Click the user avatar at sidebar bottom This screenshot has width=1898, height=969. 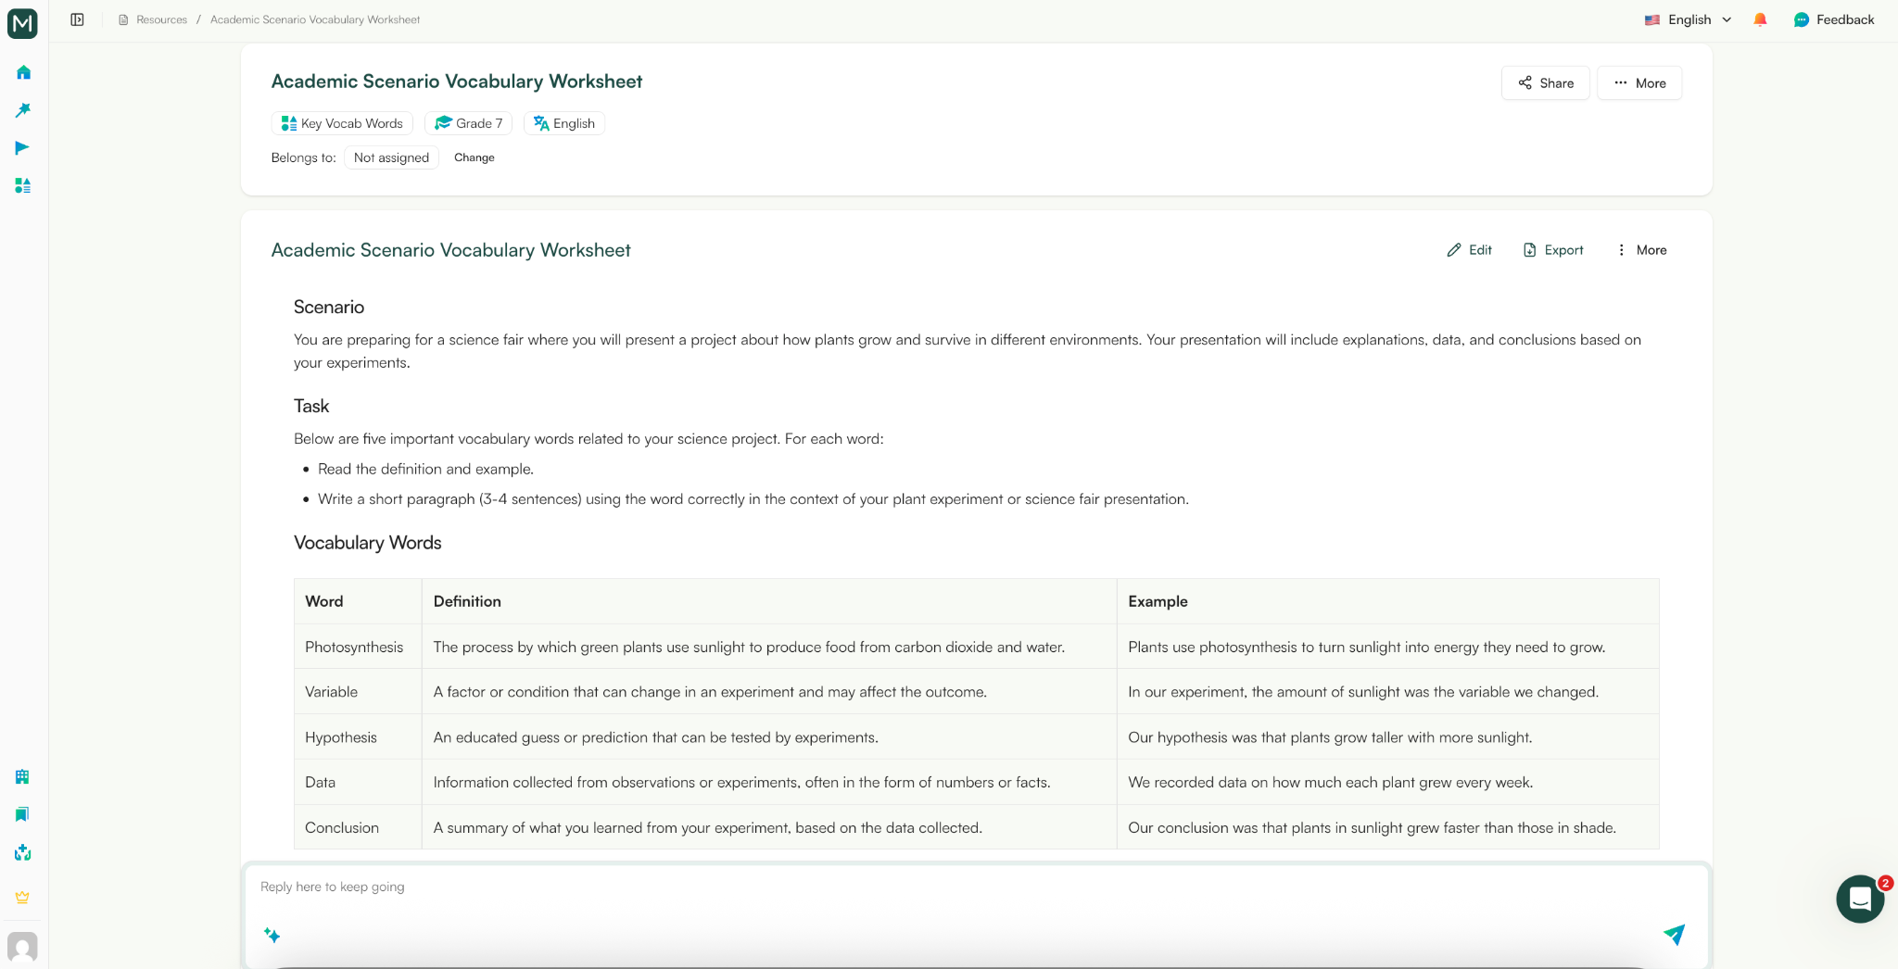coord(22,947)
